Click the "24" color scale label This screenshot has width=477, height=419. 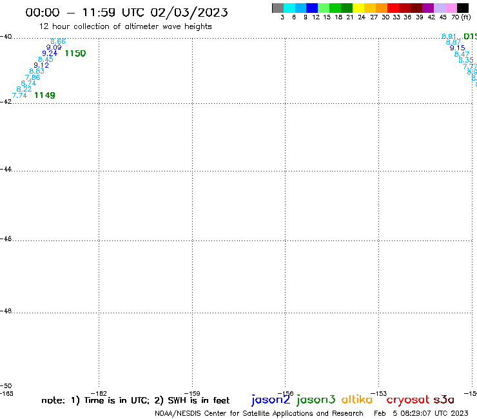(x=362, y=17)
